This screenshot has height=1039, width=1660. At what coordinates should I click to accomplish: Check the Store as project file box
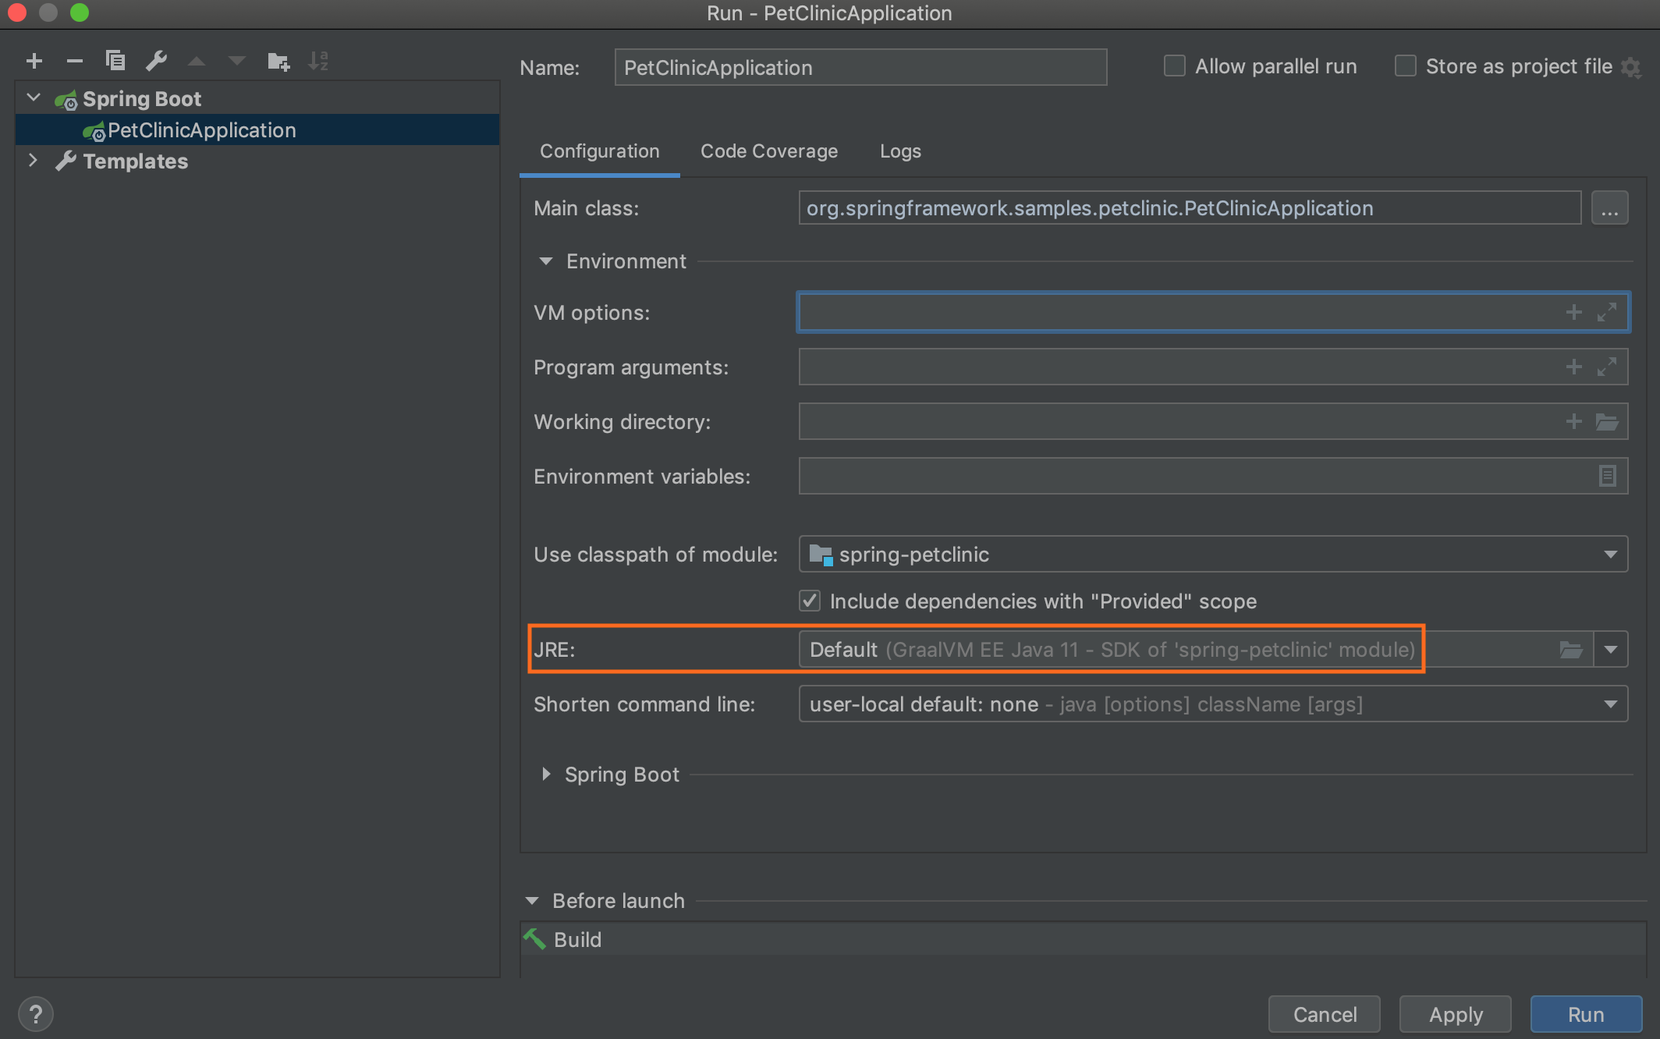1405,66
